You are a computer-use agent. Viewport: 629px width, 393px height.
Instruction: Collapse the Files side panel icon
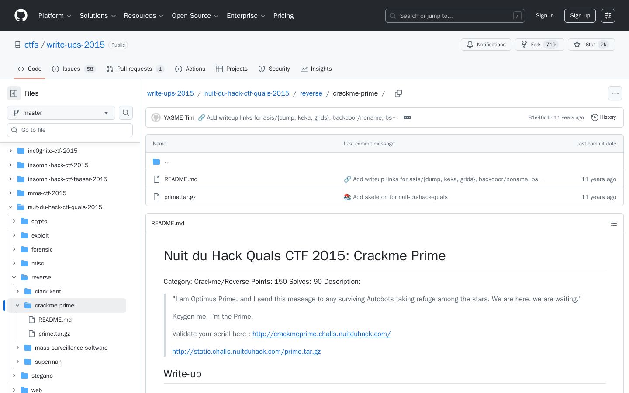[14, 93]
